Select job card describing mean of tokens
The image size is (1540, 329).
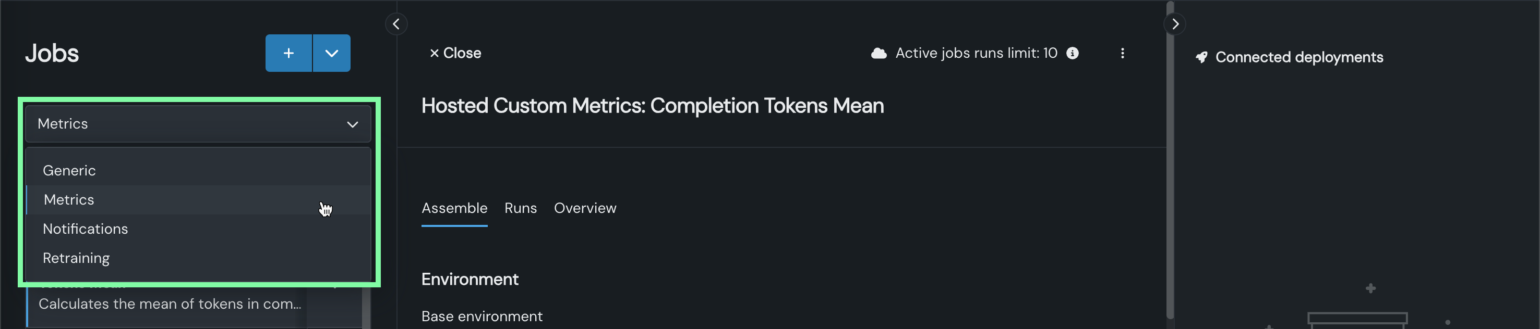click(x=170, y=305)
